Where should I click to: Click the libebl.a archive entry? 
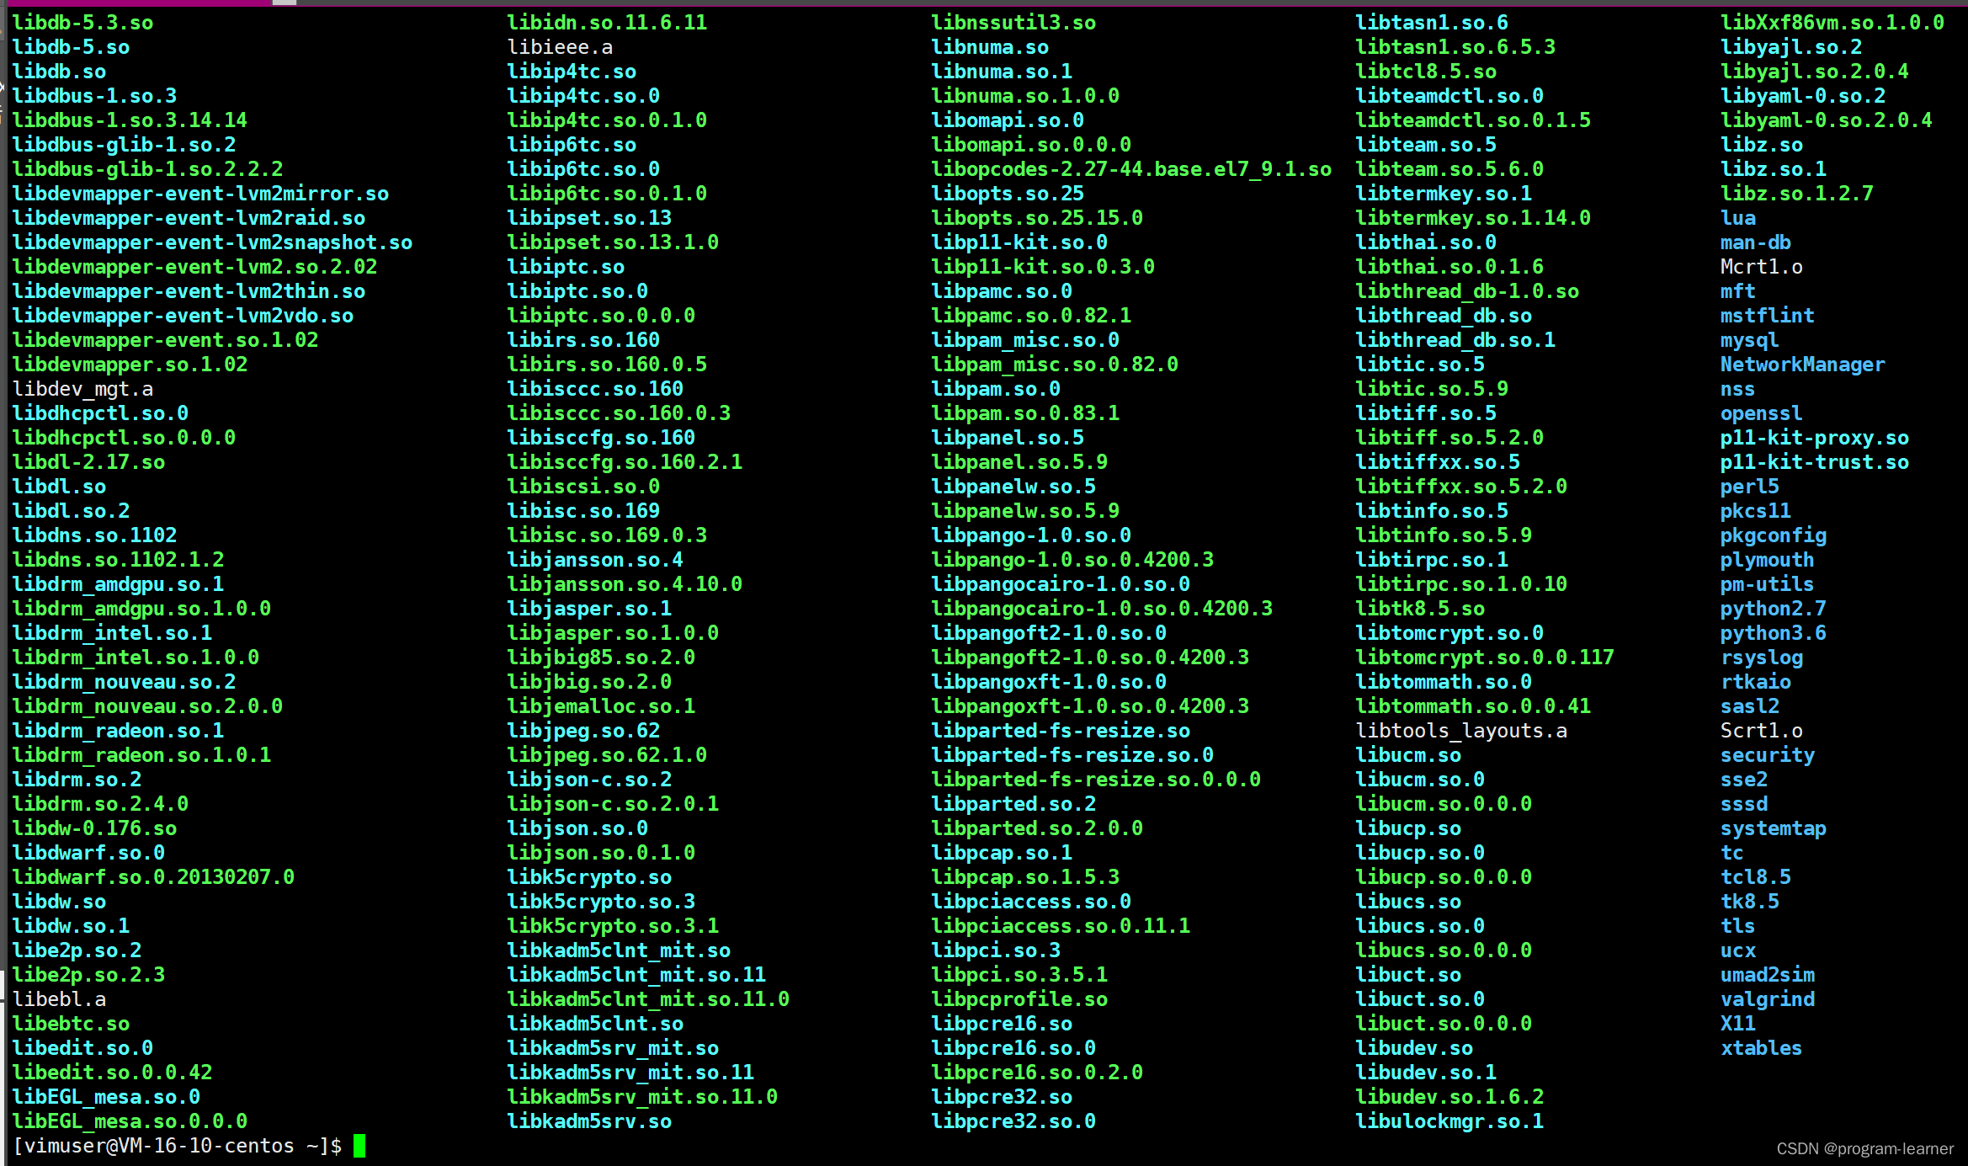(59, 999)
